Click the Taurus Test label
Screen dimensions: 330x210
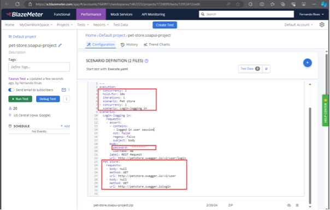pyautogui.click(x=17, y=79)
